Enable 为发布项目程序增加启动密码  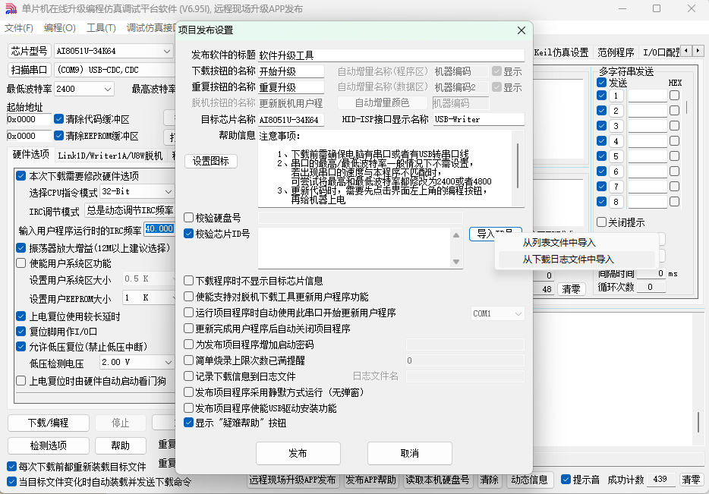tap(189, 344)
